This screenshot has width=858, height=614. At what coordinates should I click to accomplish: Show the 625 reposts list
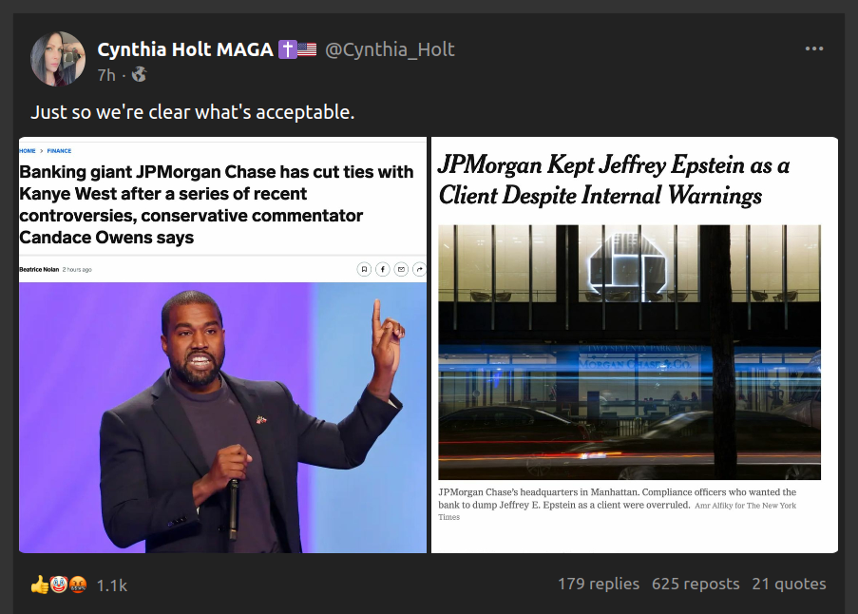pos(696,584)
